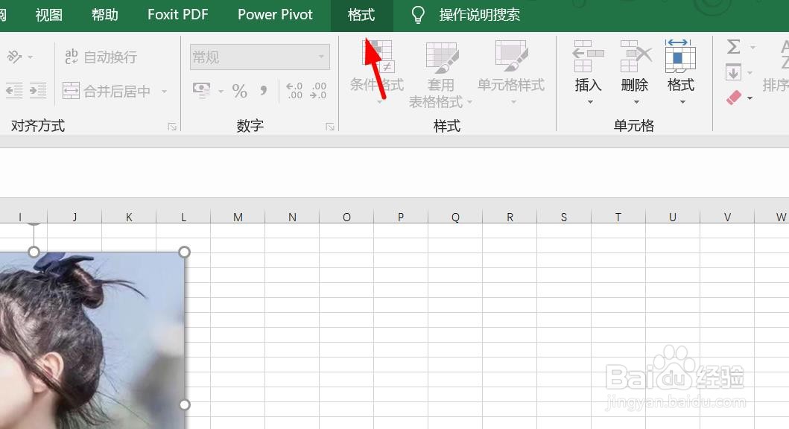
Task: Select column P header
Action: [401, 217]
